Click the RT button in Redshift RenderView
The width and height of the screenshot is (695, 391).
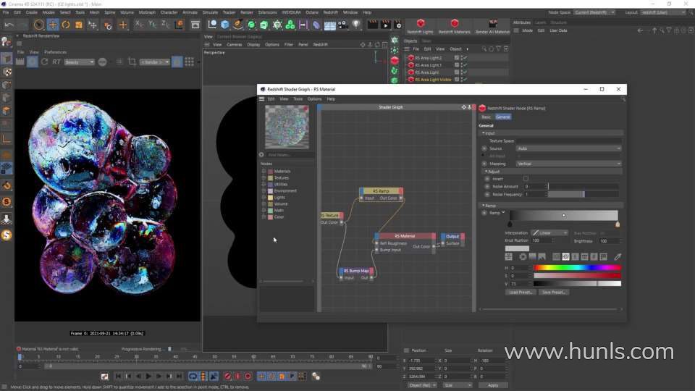56,62
